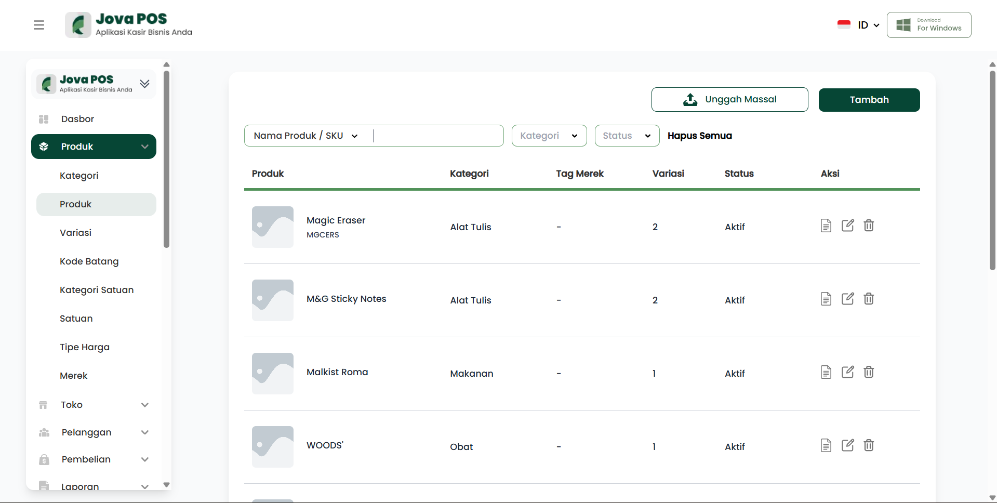This screenshot has height=503, width=997.
Task: Open details icon for Magic Eraser
Action: click(826, 226)
